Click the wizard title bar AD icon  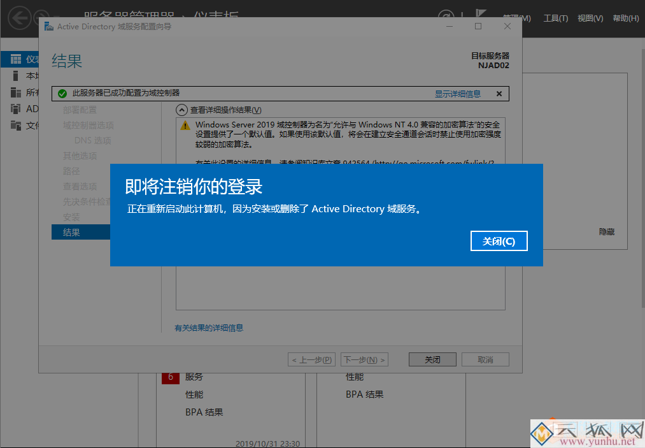[49, 26]
